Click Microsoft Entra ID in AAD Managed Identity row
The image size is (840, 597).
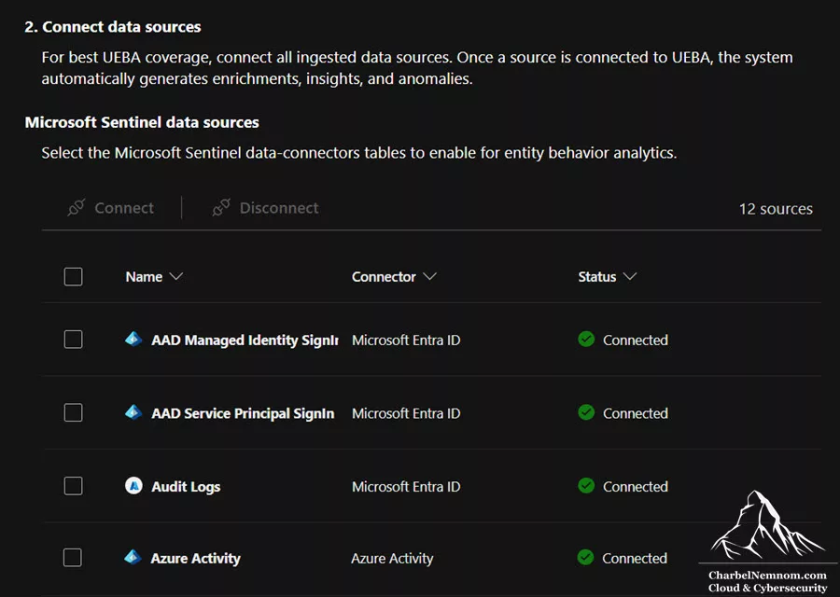tap(406, 340)
